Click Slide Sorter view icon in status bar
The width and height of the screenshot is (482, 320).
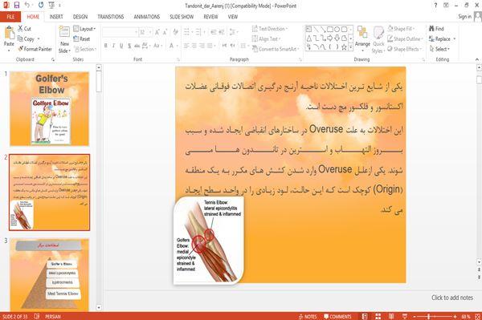coord(378,316)
